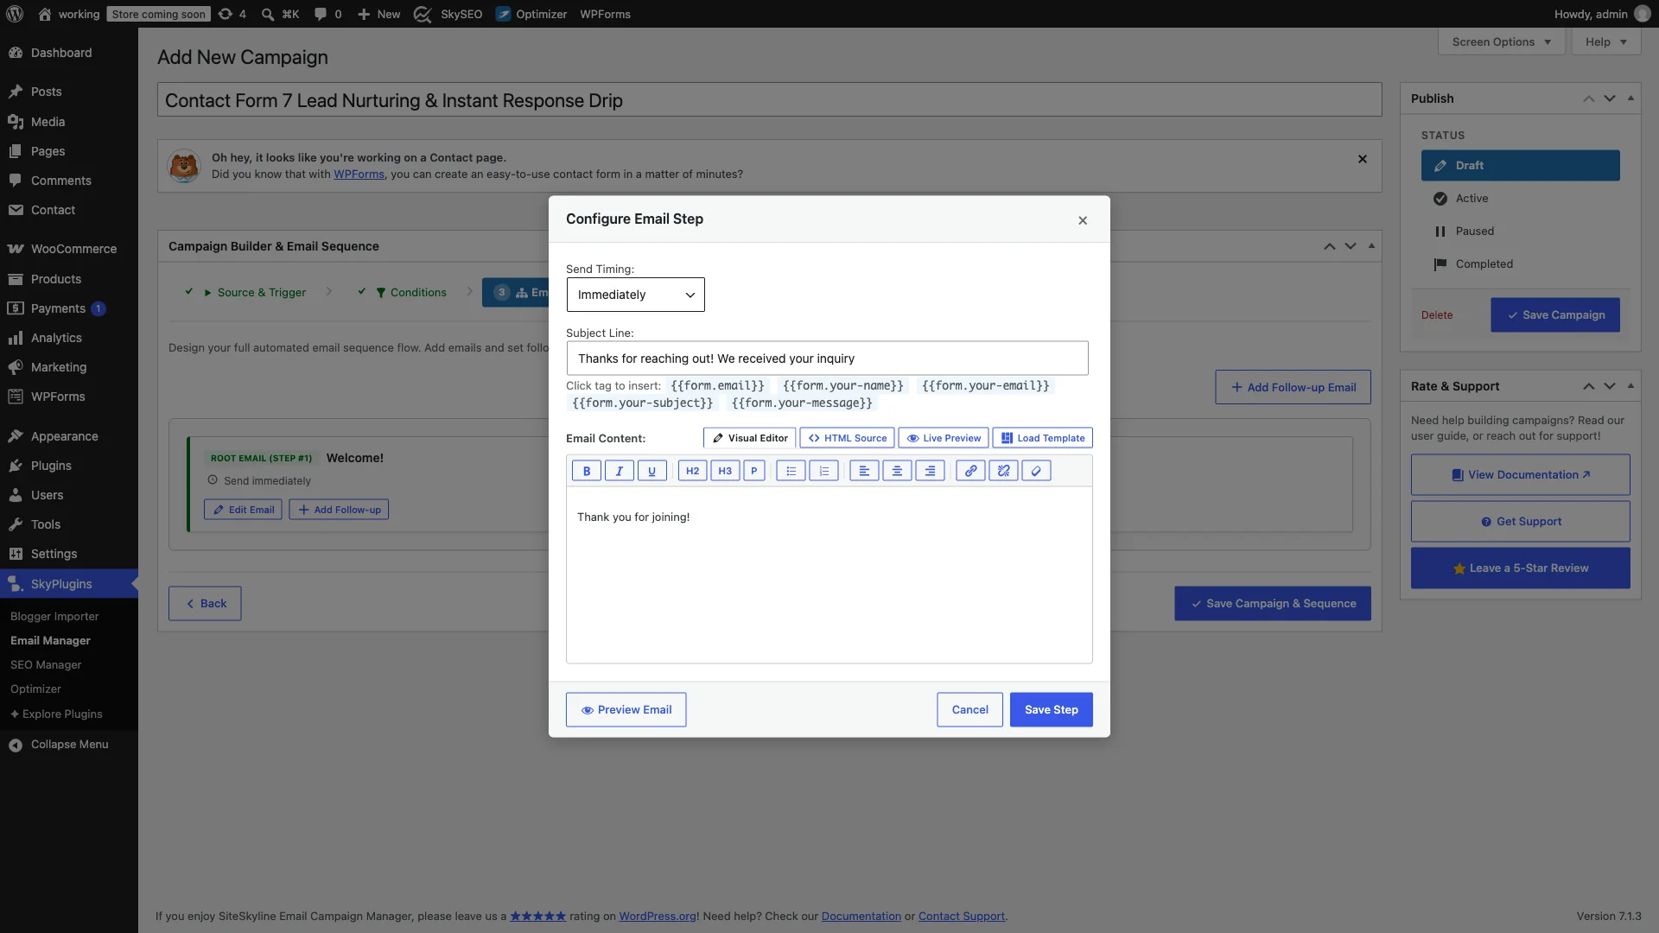This screenshot has width=1659, height=933.
Task: Click Add Follow-up Email button
Action: click(x=1293, y=387)
